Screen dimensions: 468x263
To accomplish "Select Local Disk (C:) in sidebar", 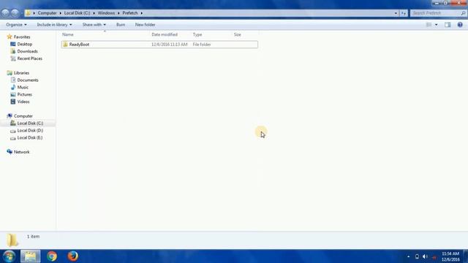I will [30, 123].
